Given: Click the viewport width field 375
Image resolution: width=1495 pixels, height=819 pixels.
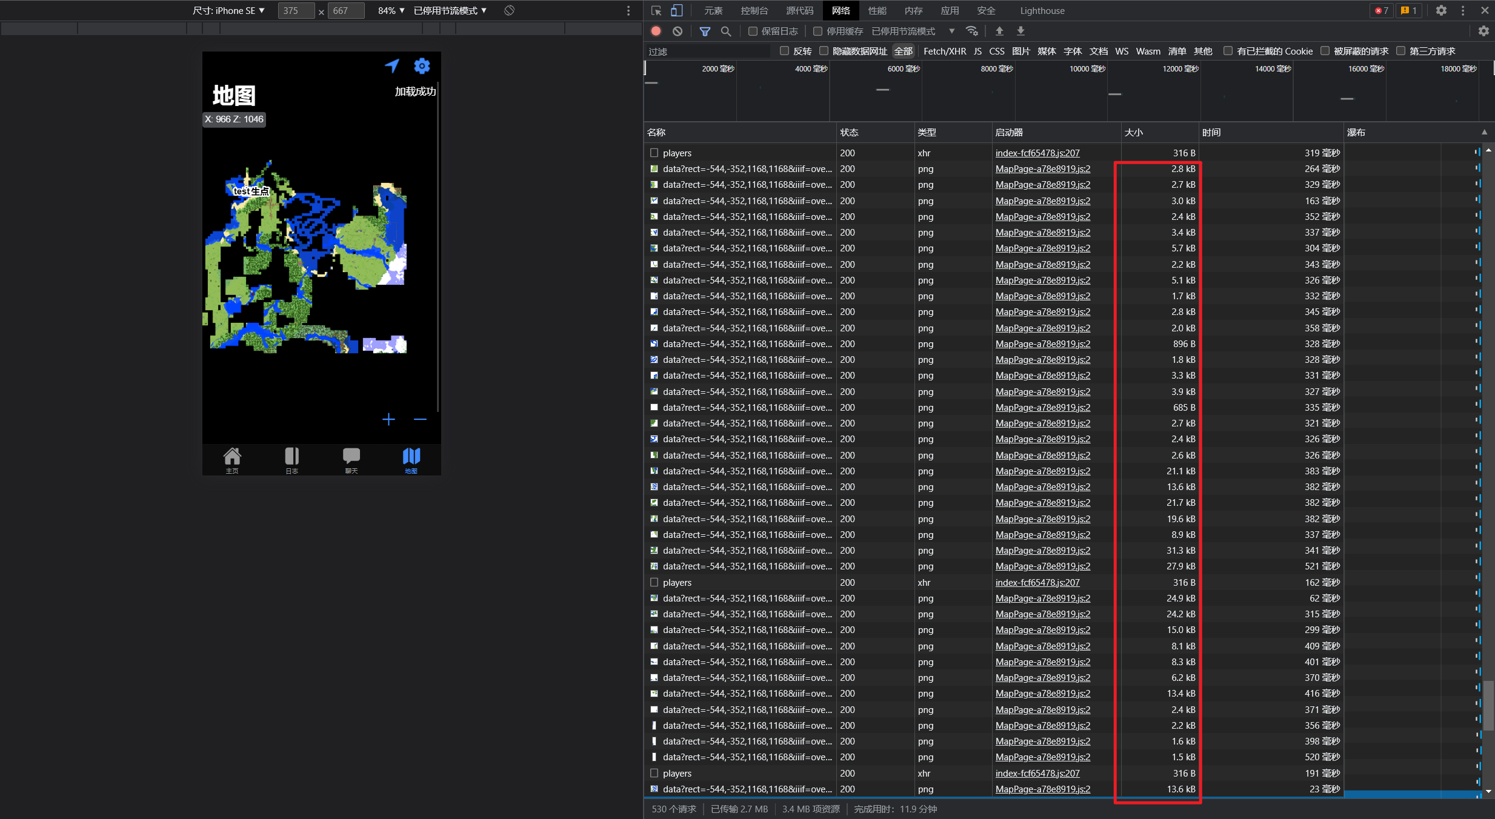Looking at the screenshot, I should point(296,10).
